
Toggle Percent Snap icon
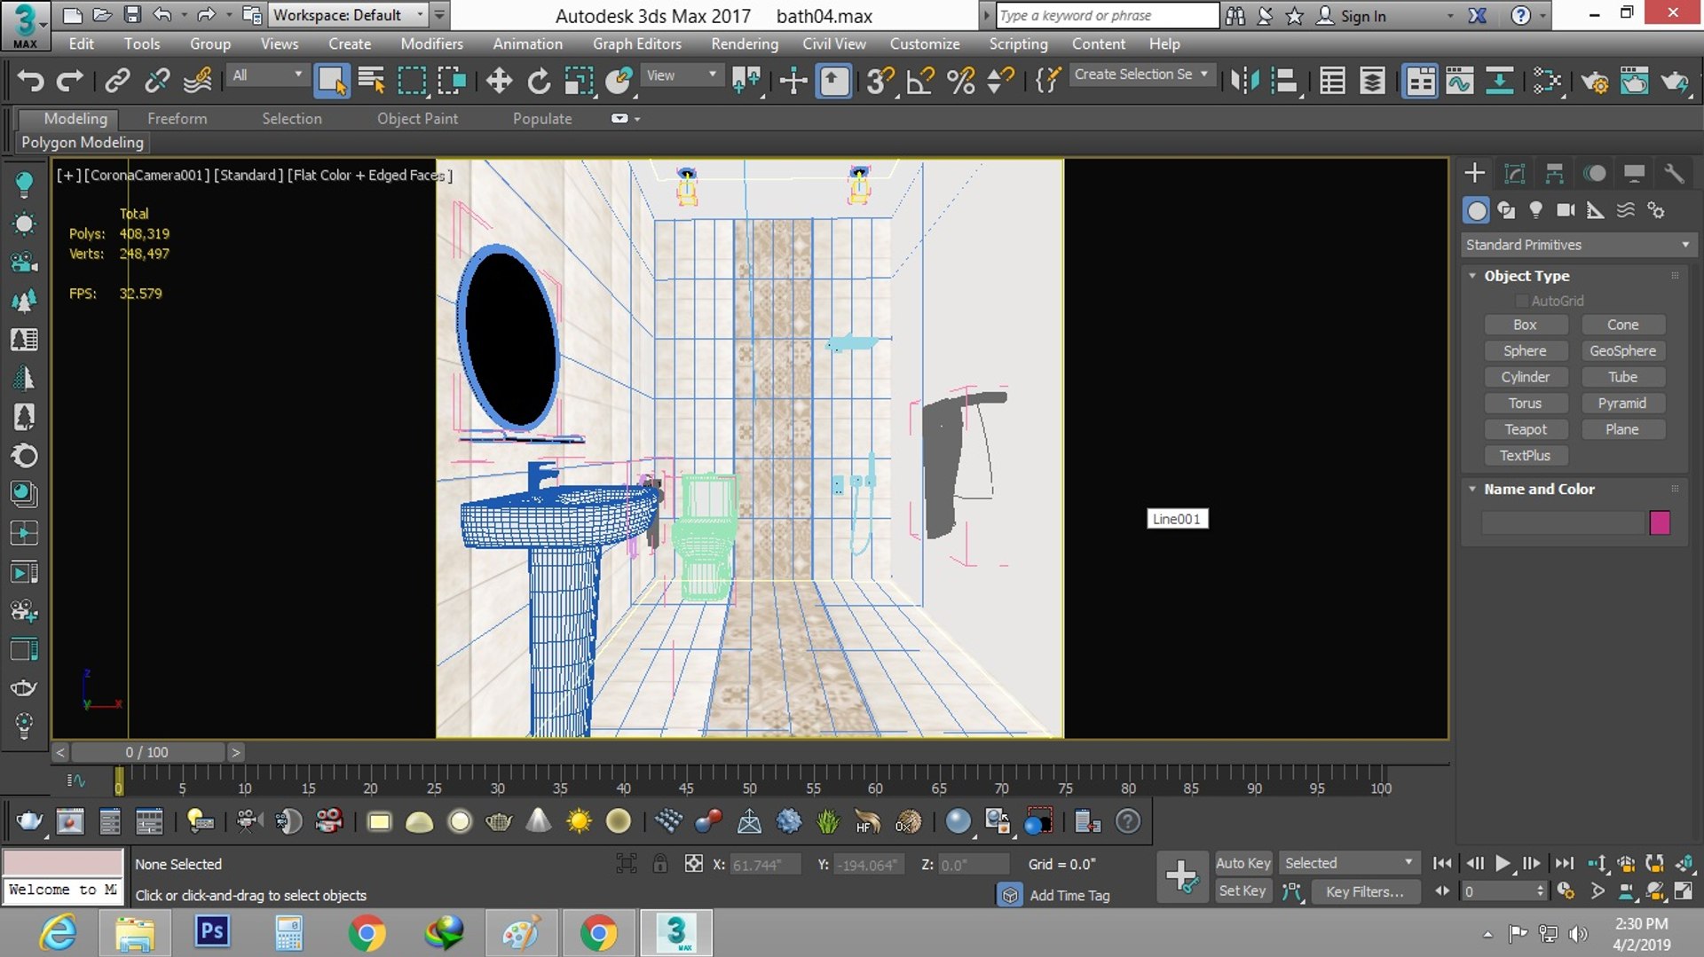click(x=960, y=81)
